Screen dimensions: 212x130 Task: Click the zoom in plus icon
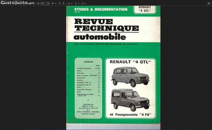click(38, 3)
